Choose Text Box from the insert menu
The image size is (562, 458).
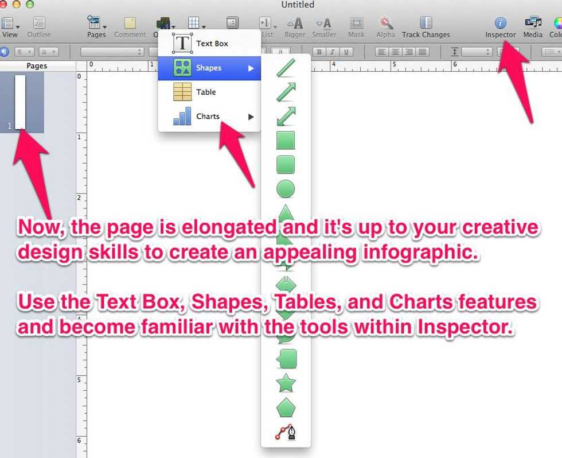pyautogui.click(x=209, y=44)
